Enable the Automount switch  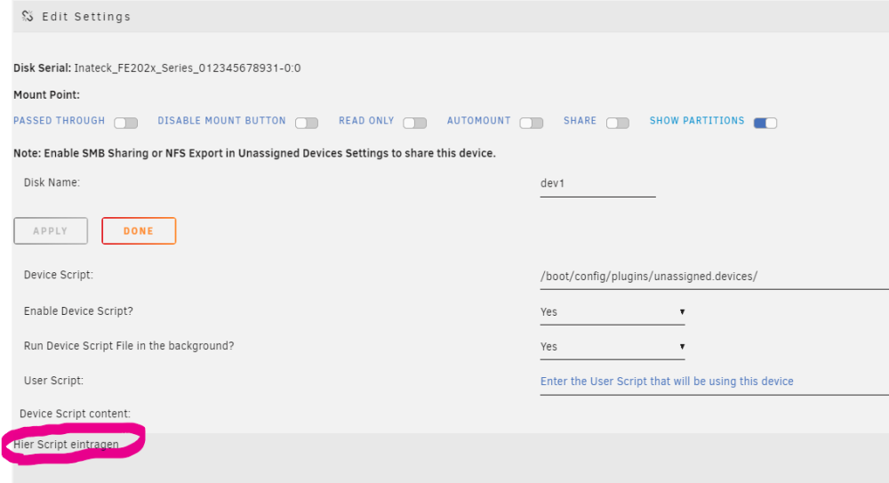532,123
